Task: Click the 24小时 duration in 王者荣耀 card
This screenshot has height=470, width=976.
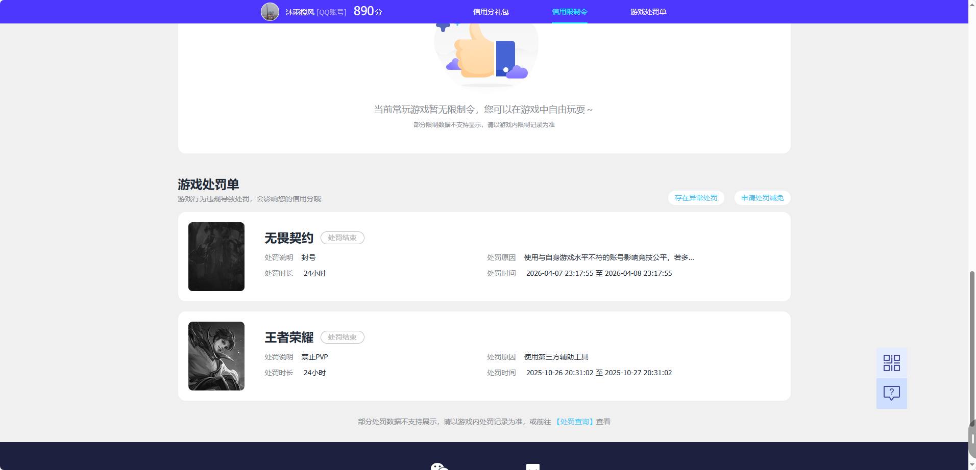Action: coord(314,373)
